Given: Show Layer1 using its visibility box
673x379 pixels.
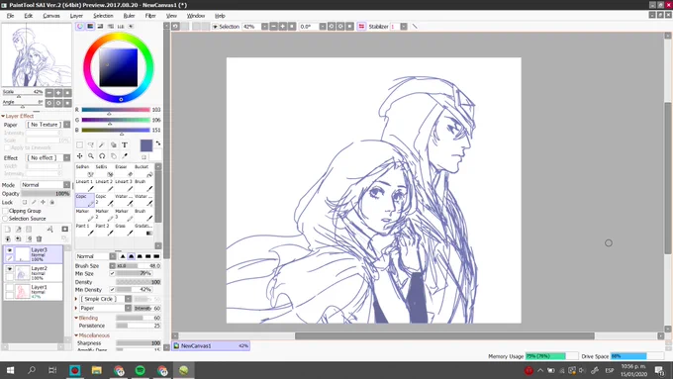Looking at the screenshot, I should pyautogui.click(x=10, y=287).
